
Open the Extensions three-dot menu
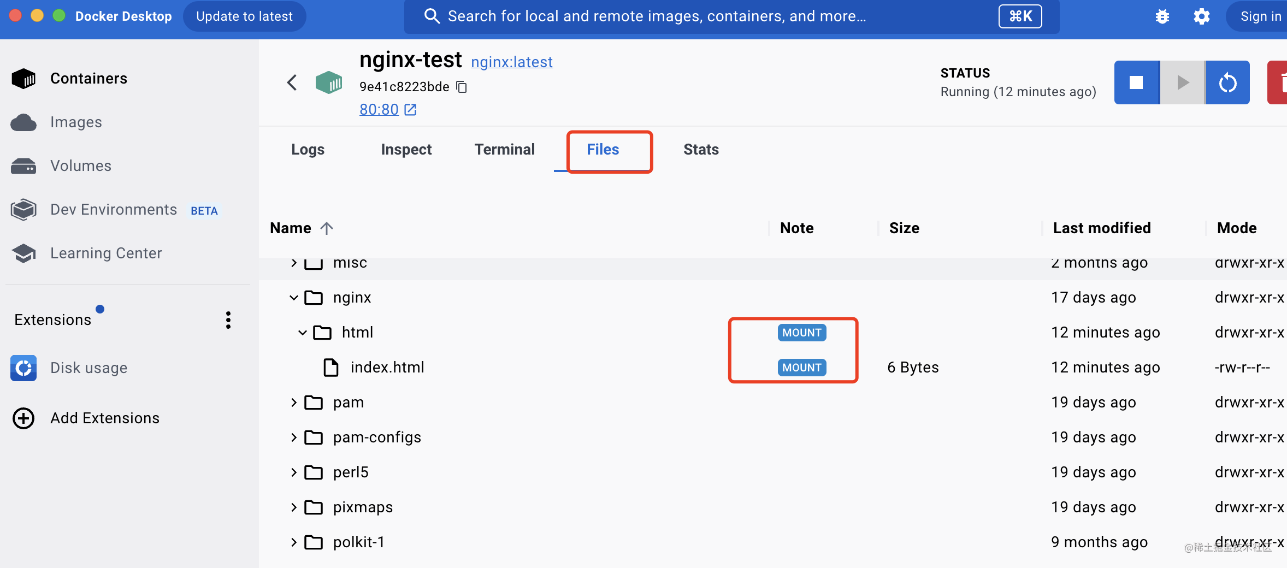228,320
